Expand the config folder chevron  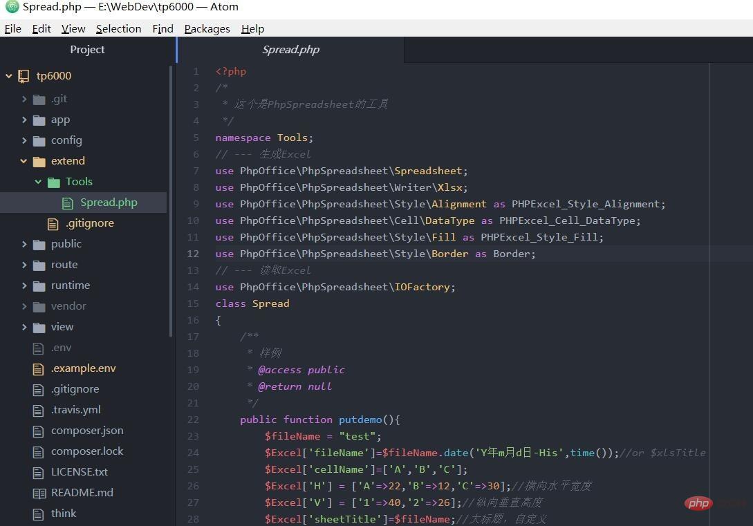click(24, 140)
